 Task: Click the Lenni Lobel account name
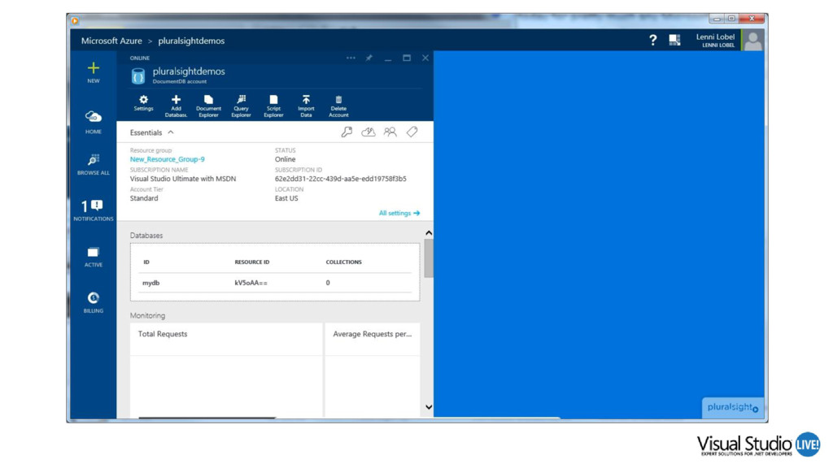[715, 37]
